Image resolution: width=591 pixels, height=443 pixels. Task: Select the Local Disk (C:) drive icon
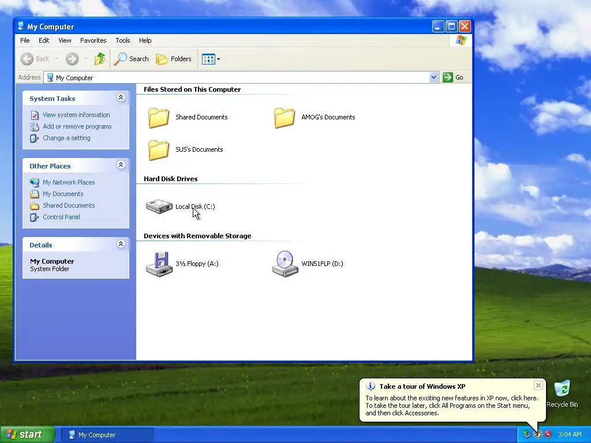[x=159, y=207]
